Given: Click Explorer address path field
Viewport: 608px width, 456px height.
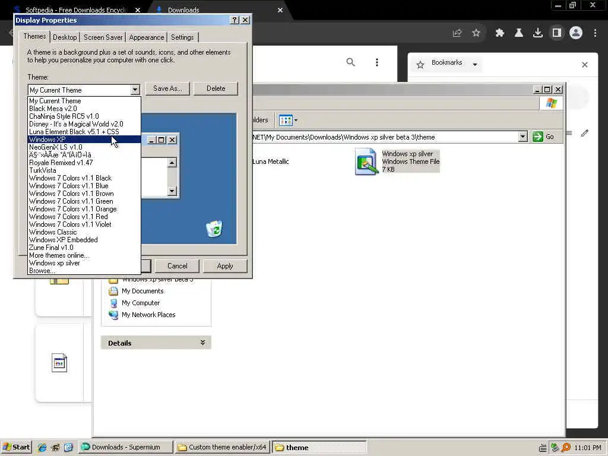Looking at the screenshot, I should [x=385, y=137].
